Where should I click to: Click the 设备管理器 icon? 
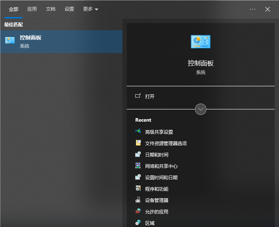point(138,200)
